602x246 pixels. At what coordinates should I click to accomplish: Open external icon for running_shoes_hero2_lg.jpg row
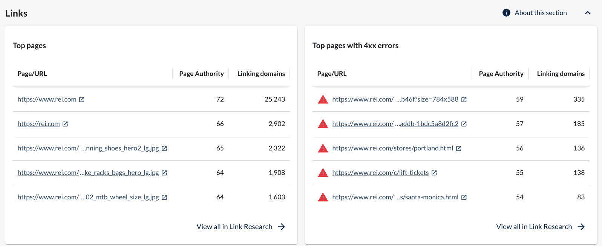pos(164,149)
